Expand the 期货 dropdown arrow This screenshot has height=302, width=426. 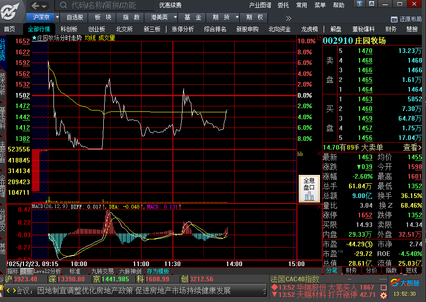click(237, 17)
